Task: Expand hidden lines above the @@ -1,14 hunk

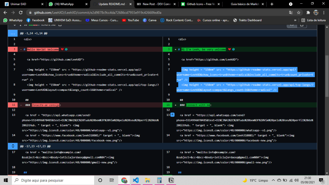Action: [13, 33]
